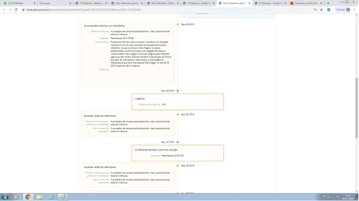Click 'O AliExpress propôs uma nova solução' heading
The width and height of the screenshot is (359, 201).
[156, 150]
